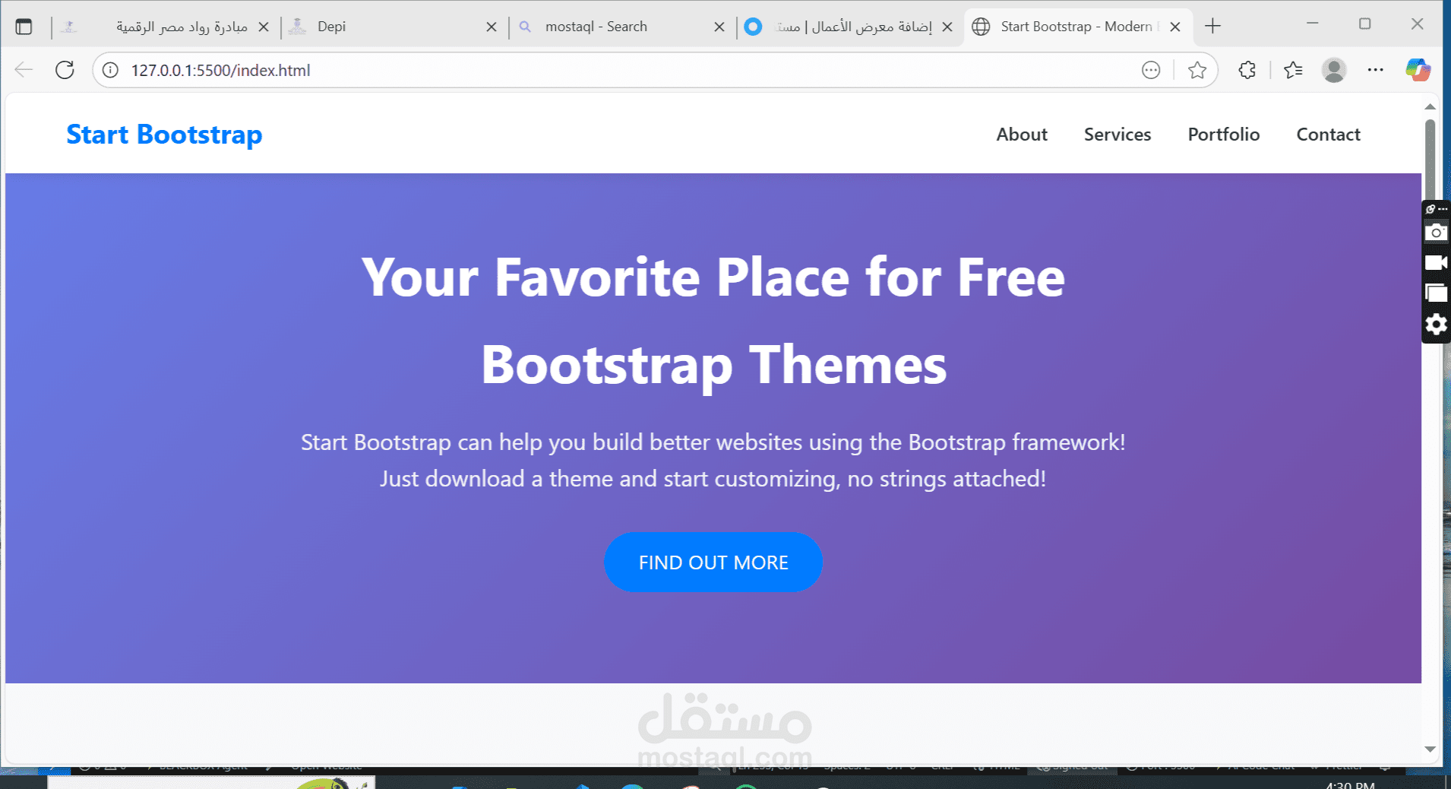Switch to the إضافة معرض الأعمال tab
Viewport: 1451px width, 789px height.
pos(849,27)
